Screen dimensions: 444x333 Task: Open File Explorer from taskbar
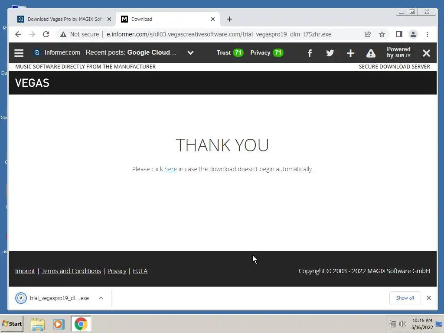(38, 324)
